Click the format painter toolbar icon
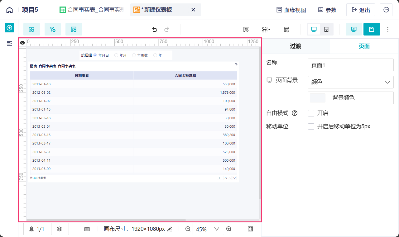Viewport: 399px width, 237px height. [246, 29]
